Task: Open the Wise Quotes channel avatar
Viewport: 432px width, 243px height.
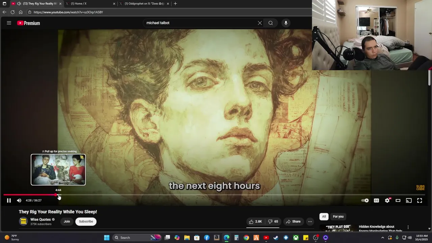Action: point(23,221)
